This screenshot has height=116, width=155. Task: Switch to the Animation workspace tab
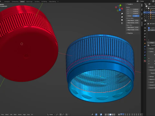(x=7, y=2)
